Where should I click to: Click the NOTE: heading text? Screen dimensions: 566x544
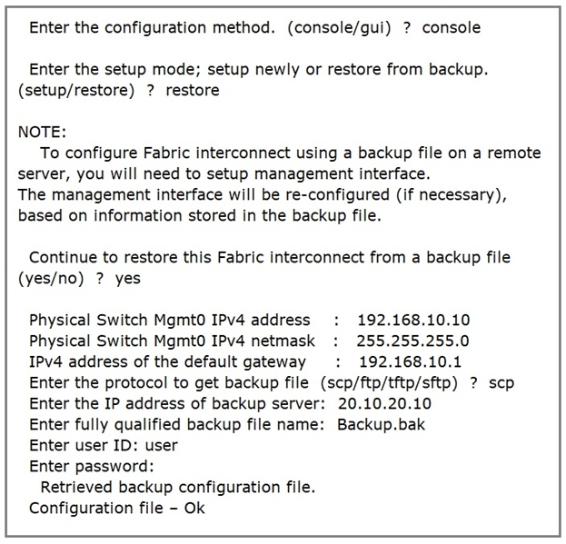(x=42, y=132)
